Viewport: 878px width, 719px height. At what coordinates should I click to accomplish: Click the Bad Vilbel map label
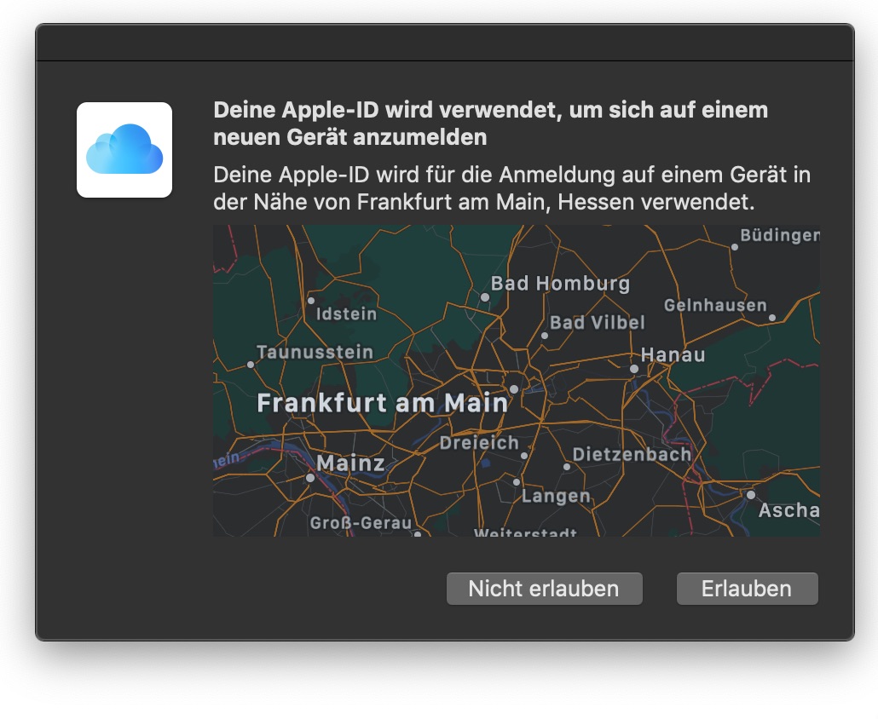click(x=598, y=323)
